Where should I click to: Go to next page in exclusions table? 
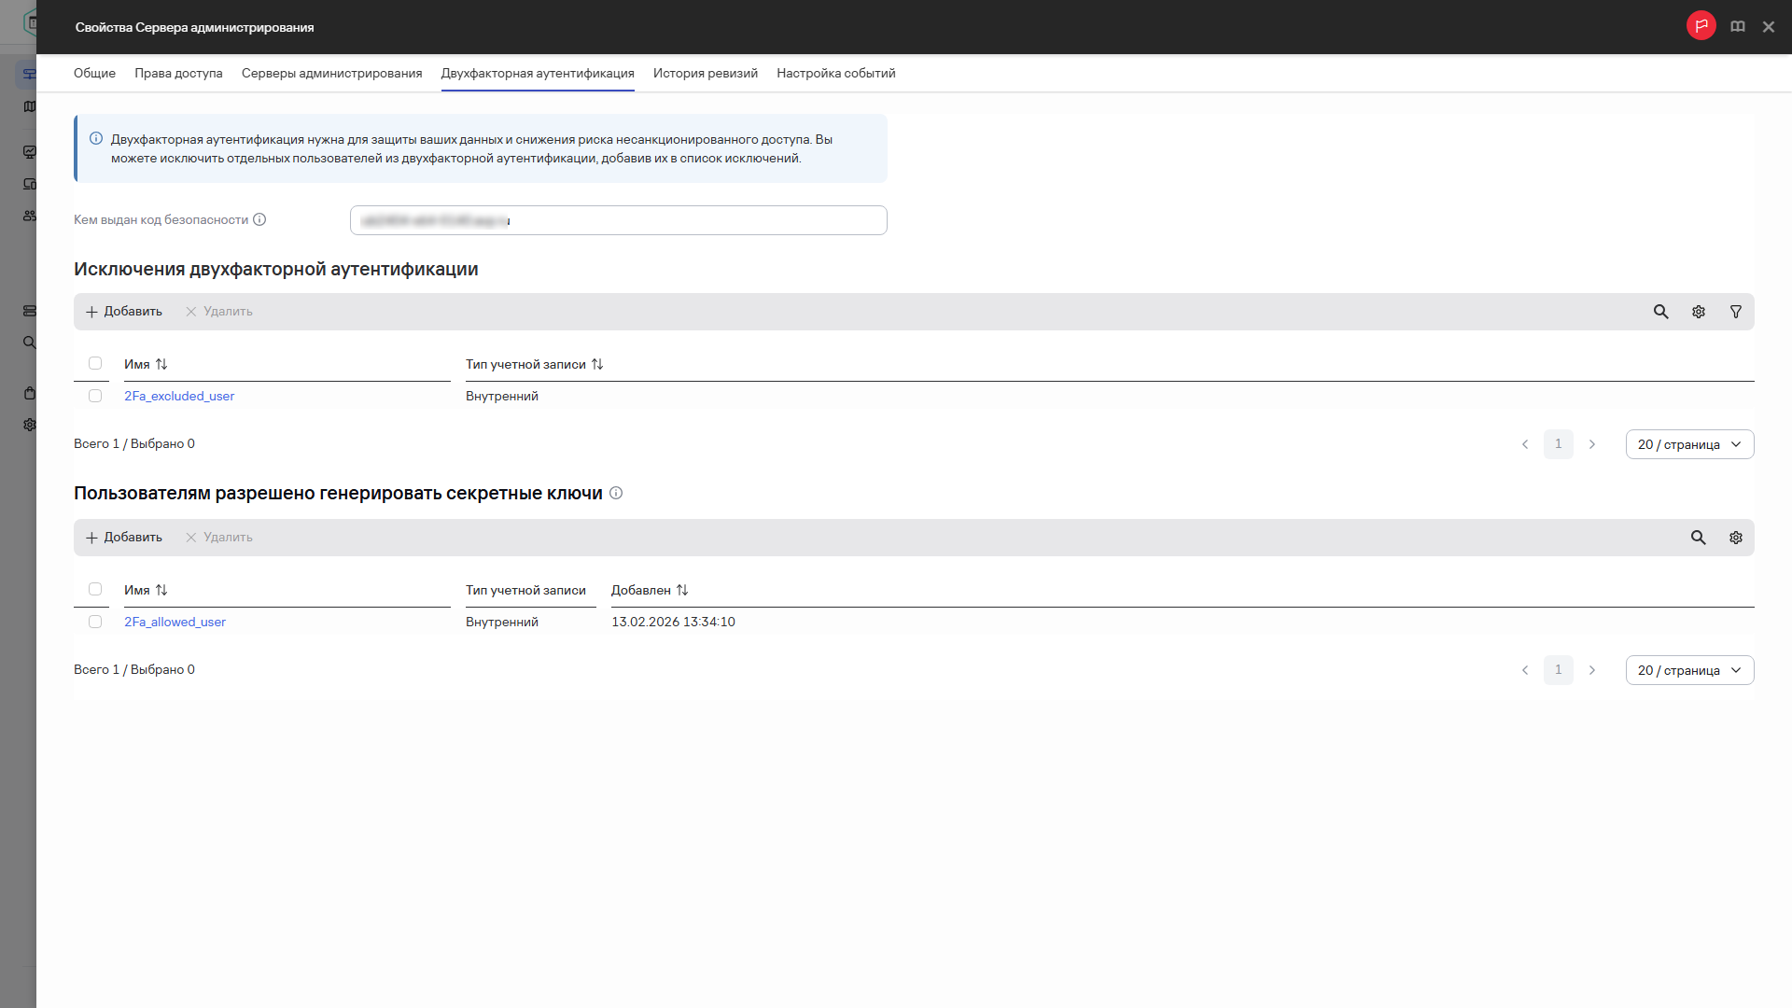[x=1591, y=444]
